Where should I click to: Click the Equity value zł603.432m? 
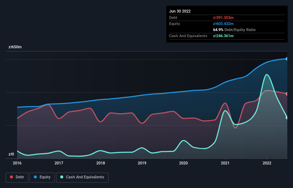[x=223, y=24]
